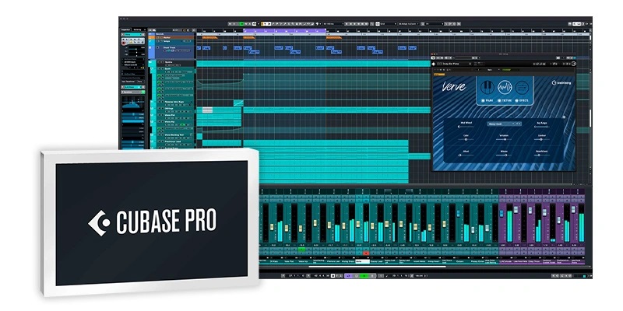The height and width of the screenshot is (311, 623).
Task: Enable the Piano layer radio button
Action: [x=483, y=100]
